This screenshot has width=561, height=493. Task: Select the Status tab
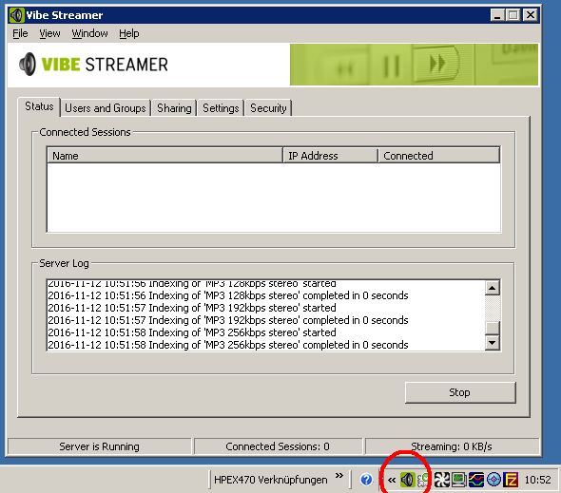point(39,106)
